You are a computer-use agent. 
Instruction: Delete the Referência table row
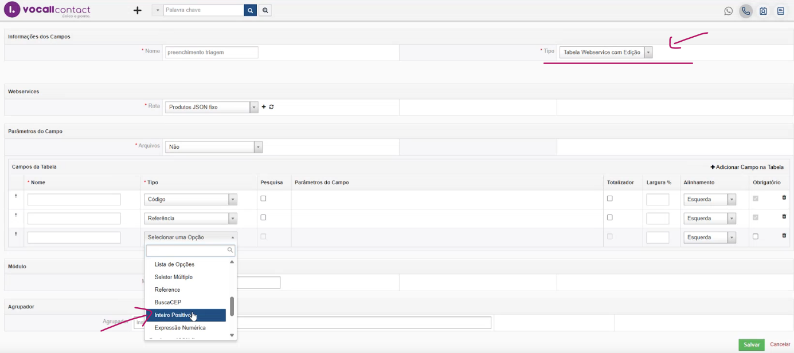pyautogui.click(x=784, y=217)
